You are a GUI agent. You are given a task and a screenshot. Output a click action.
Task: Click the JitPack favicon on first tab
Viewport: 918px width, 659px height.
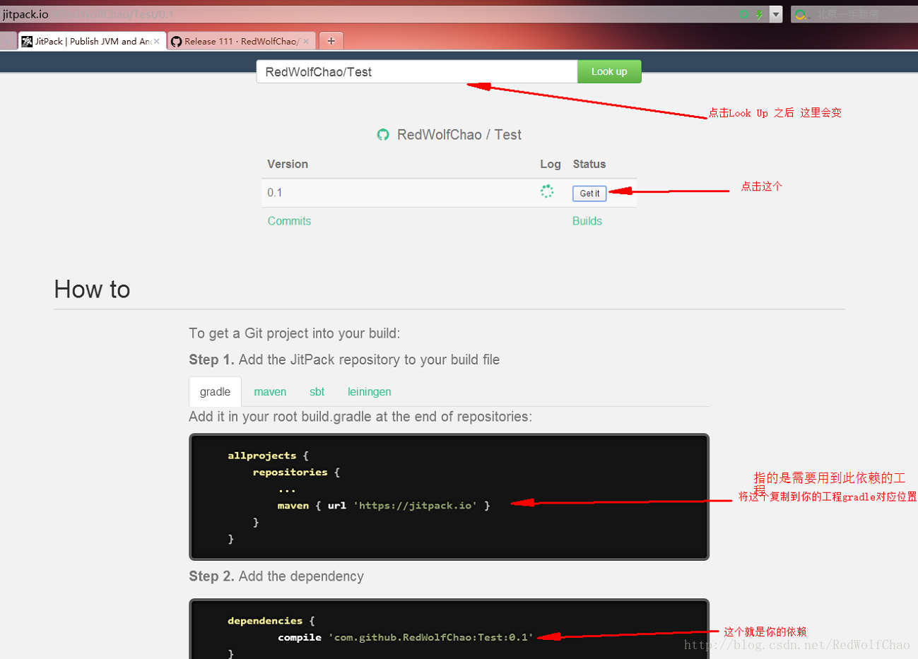[x=27, y=42]
